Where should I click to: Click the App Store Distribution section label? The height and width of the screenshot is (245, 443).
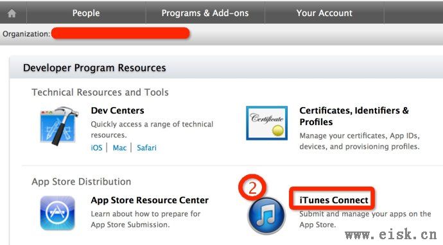coord(82,182)
